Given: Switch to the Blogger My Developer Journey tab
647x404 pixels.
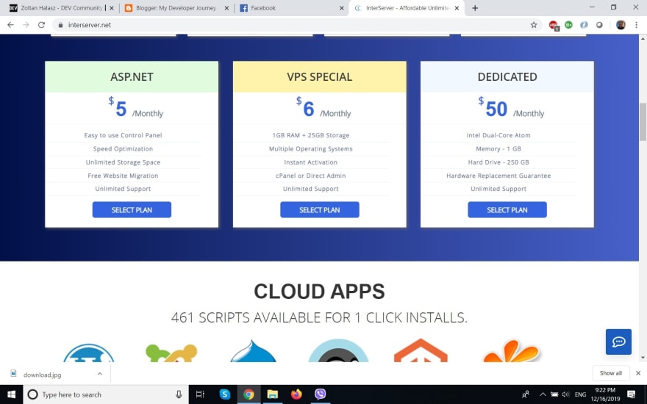Looking at the screenshot, I should click(176, 8).
